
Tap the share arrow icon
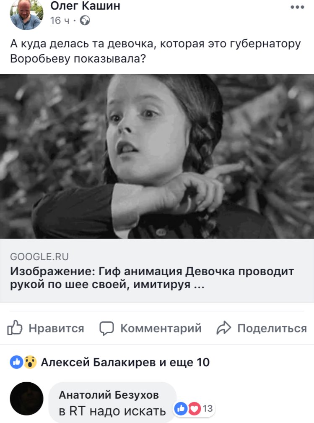tap(224, 328)
